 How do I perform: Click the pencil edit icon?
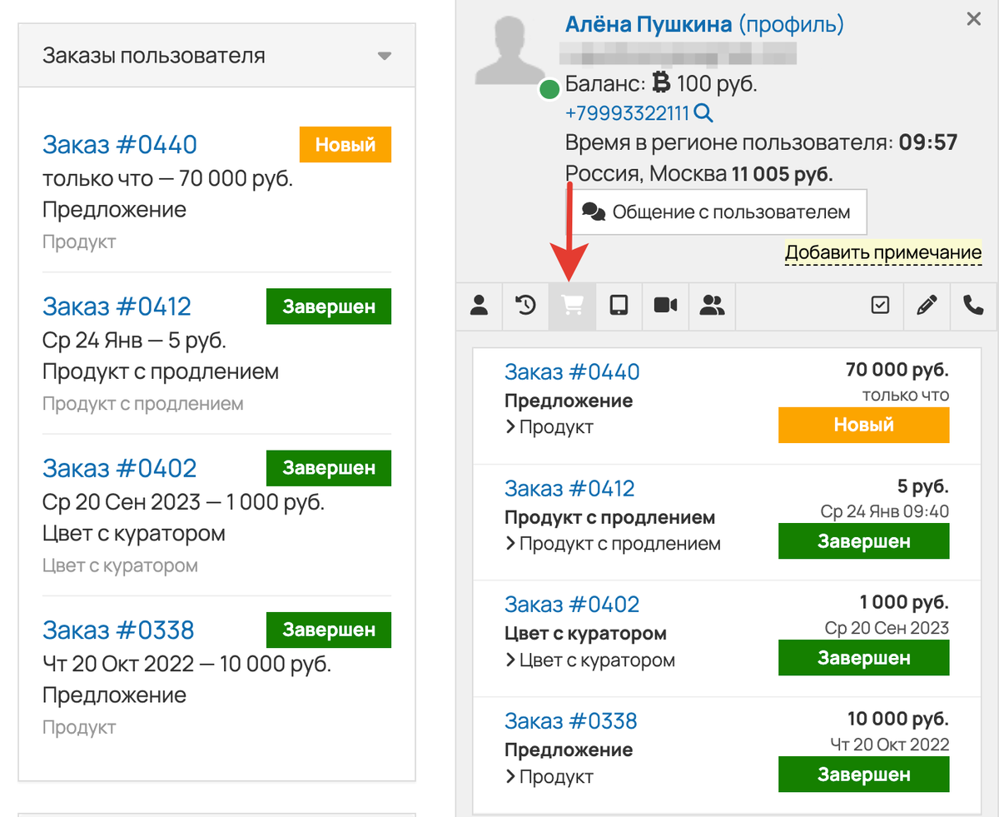tap(927, 306)
